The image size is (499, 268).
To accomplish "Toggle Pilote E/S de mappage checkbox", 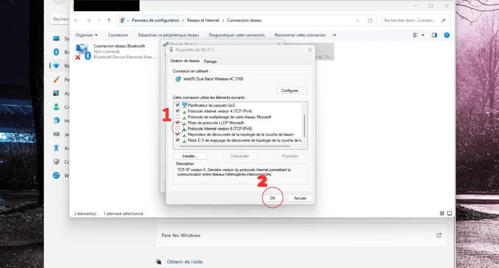I will point(177,140).
